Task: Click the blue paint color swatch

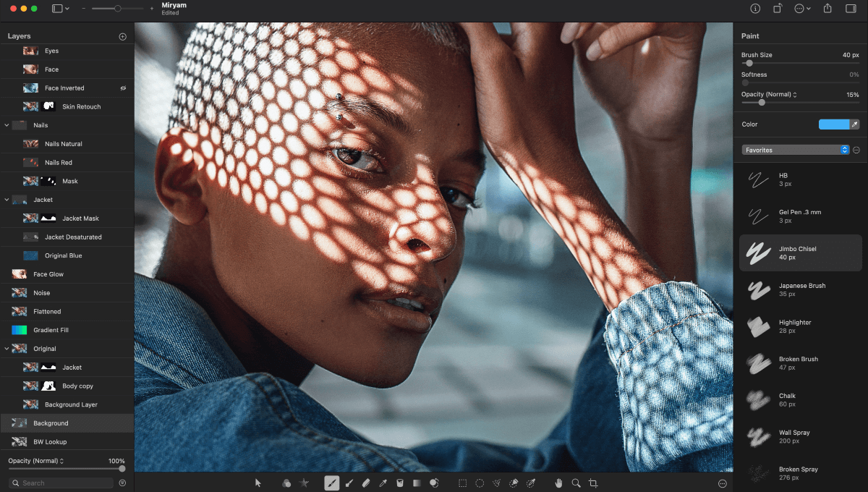Action: [x=833, y=124]
